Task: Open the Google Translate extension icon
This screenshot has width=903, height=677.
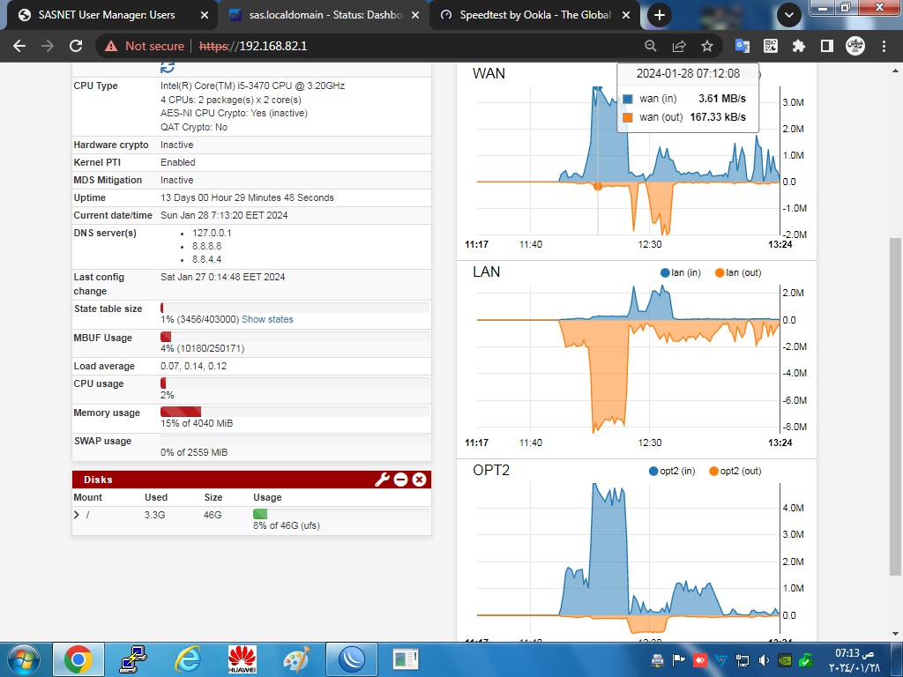Action: (x=743, y=46)
